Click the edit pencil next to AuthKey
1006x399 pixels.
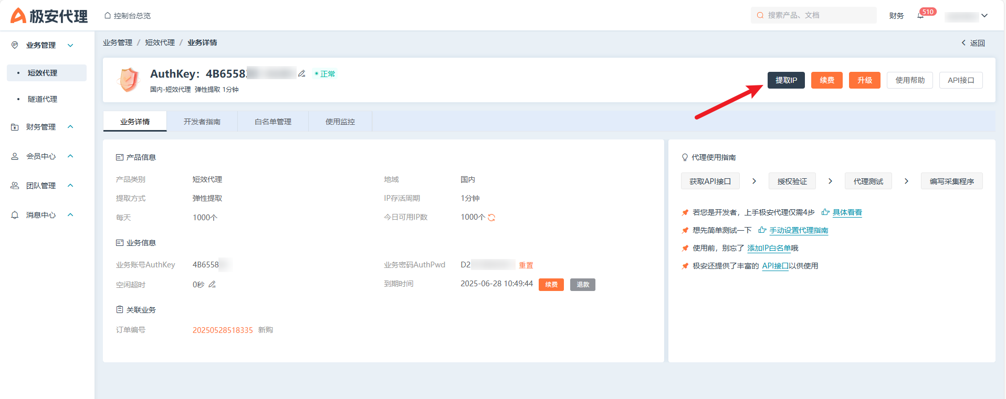[302, 74]
